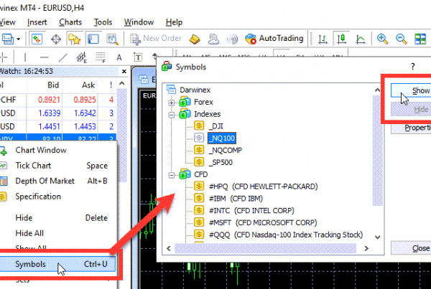
Task: Open the Window menu
Action: click(x=139, y=22)
